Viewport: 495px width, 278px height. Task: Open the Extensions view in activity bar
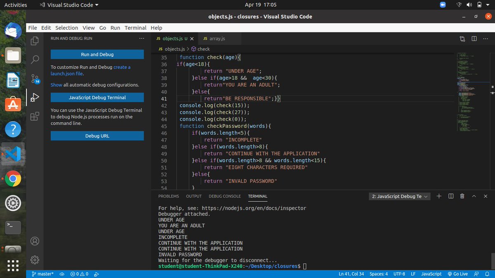tap(35, 116)
